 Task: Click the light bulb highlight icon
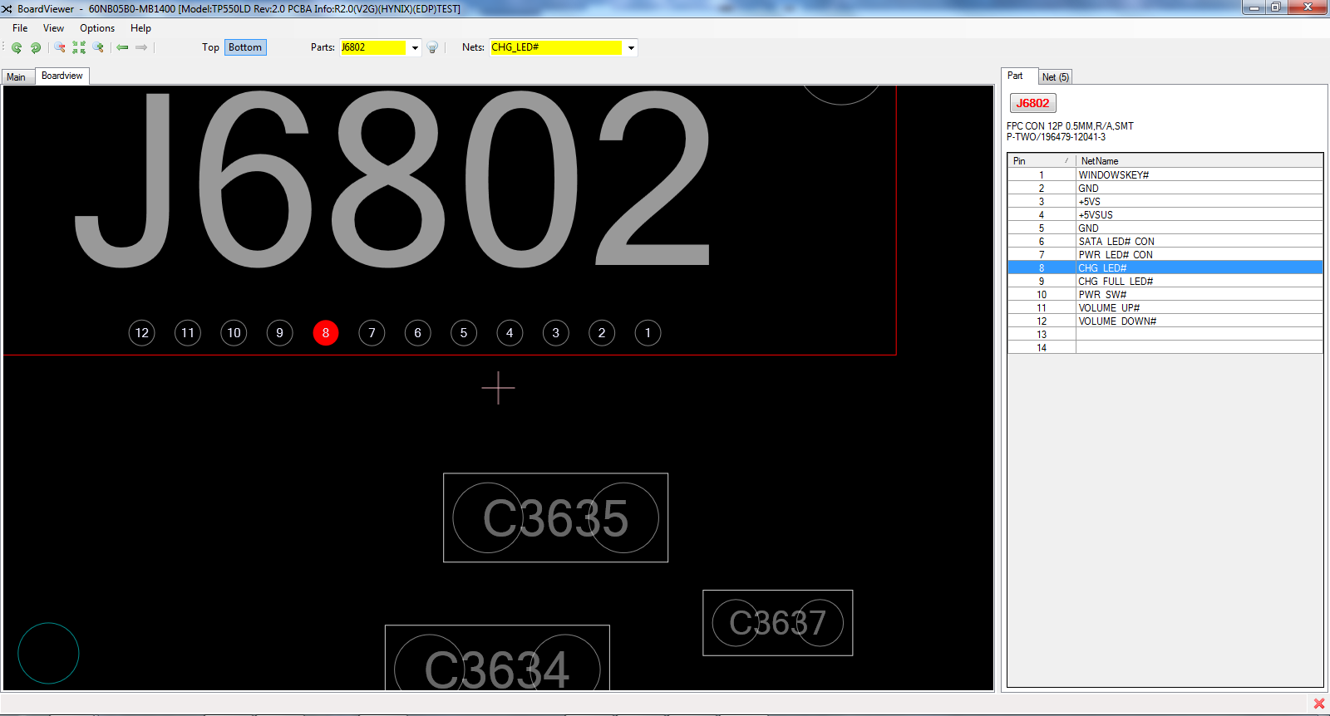tap(432, 48)
